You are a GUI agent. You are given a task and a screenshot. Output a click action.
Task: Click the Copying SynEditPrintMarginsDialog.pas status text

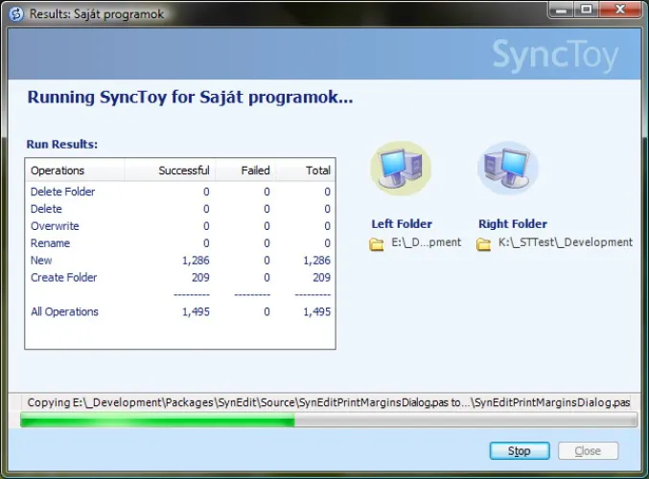329,402
